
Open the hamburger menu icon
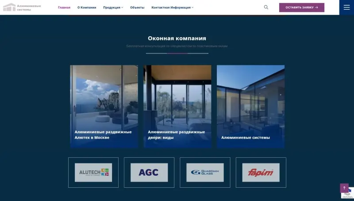[346, 8]
